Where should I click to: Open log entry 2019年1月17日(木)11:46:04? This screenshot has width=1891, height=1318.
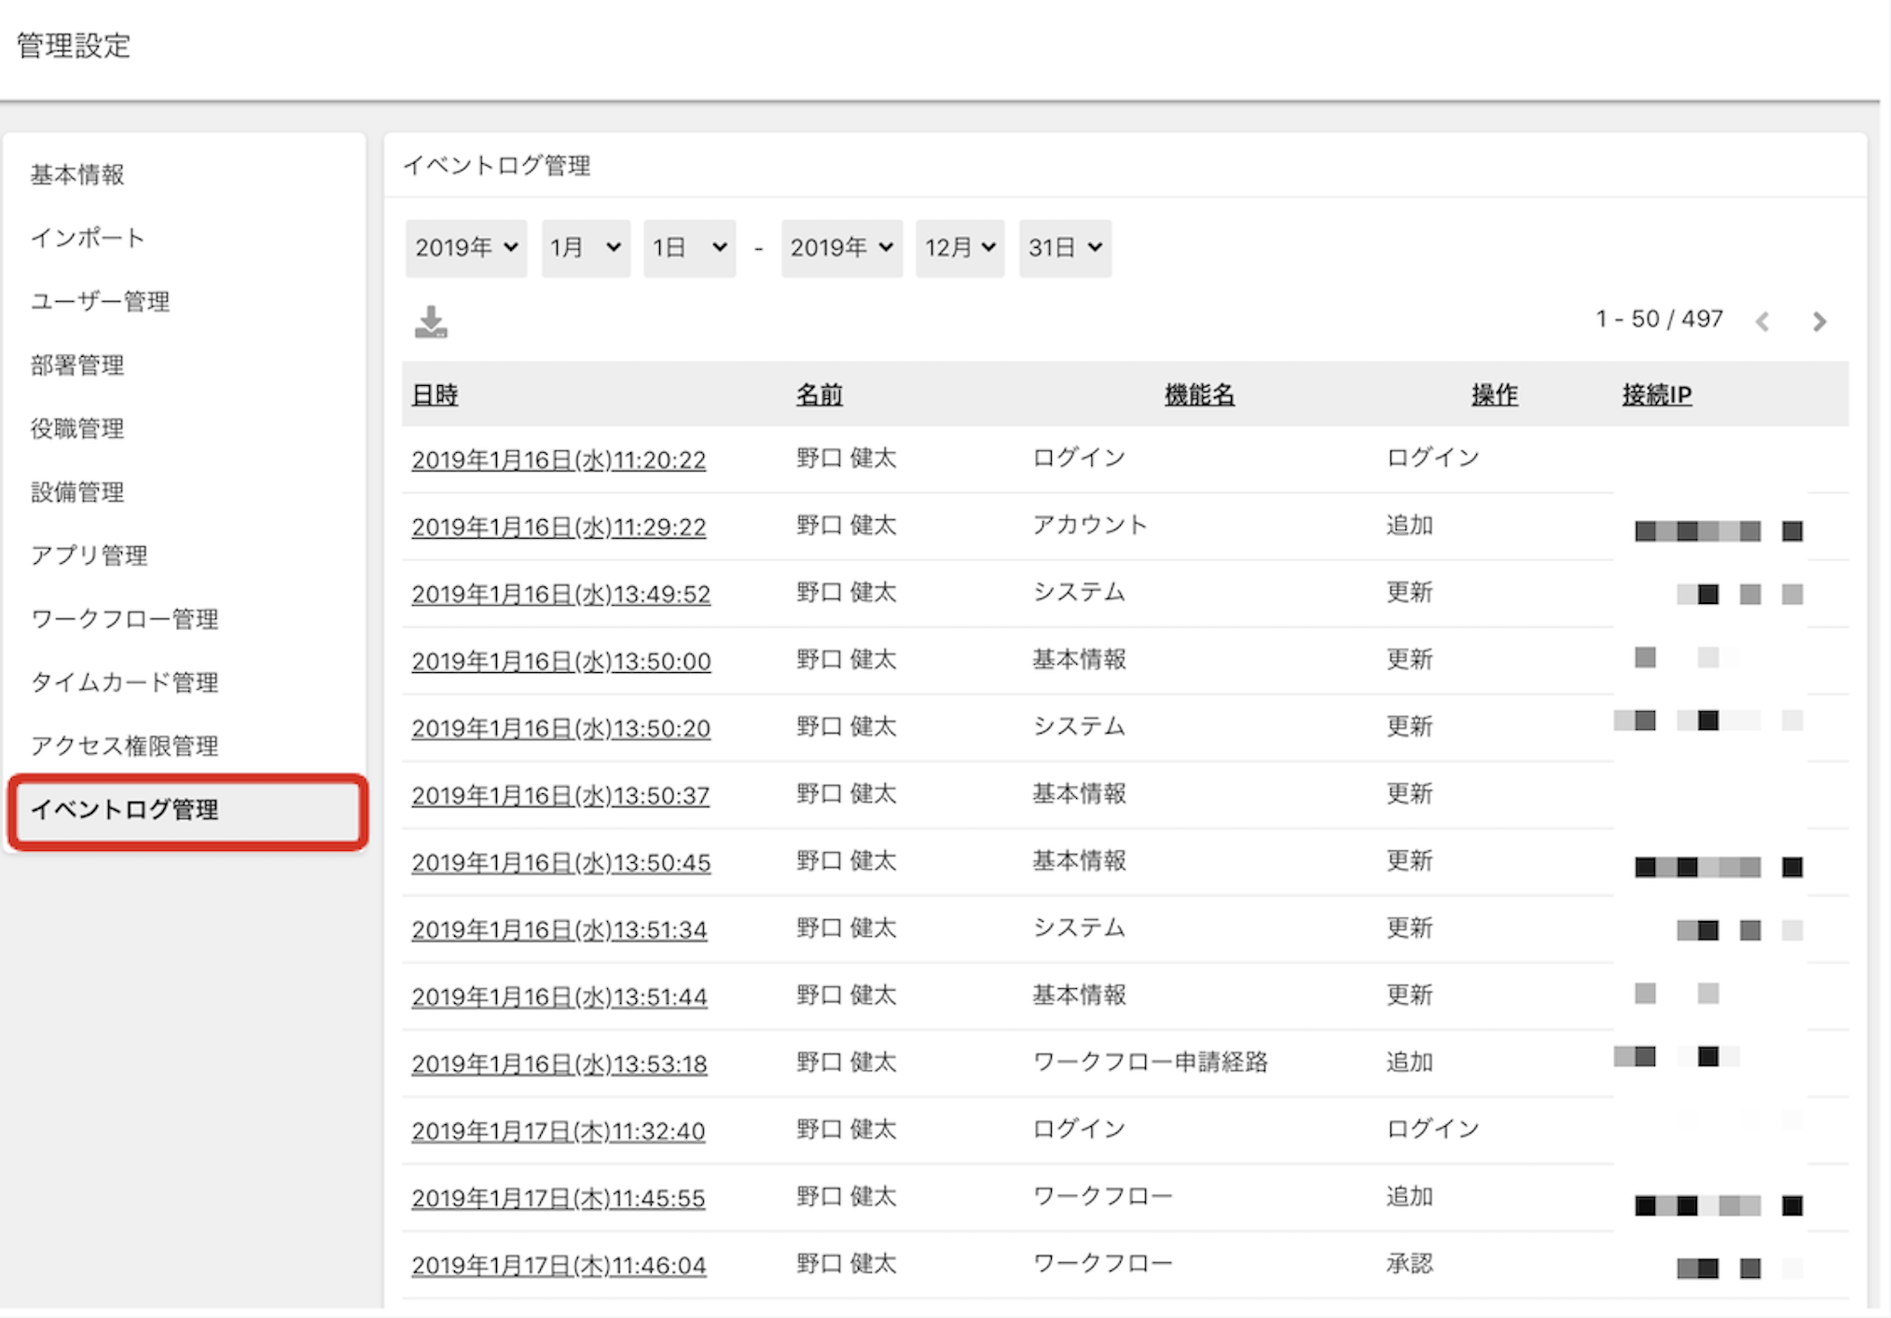click(x=559, y=1265)
